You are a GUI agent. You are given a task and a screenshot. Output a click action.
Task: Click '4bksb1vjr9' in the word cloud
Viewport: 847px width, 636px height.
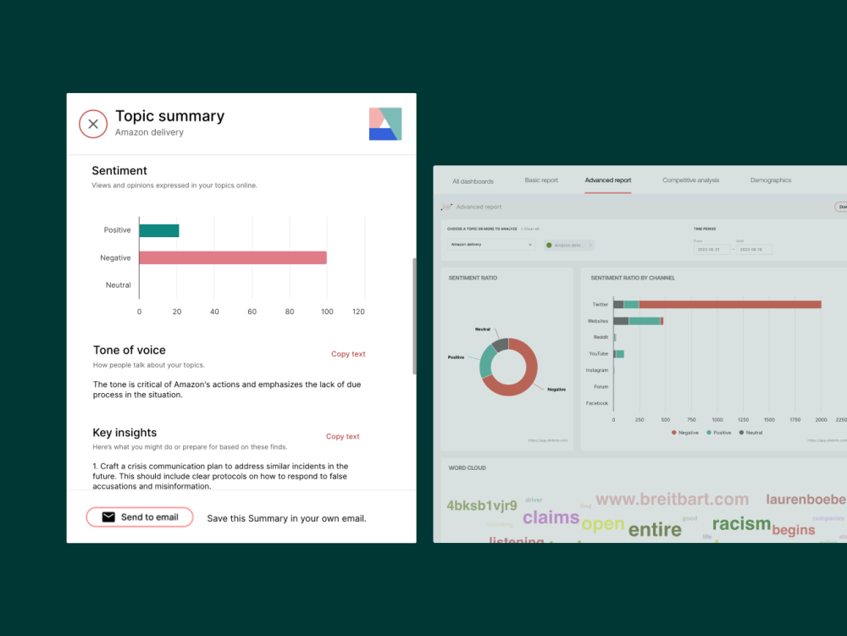click(482, 506)
